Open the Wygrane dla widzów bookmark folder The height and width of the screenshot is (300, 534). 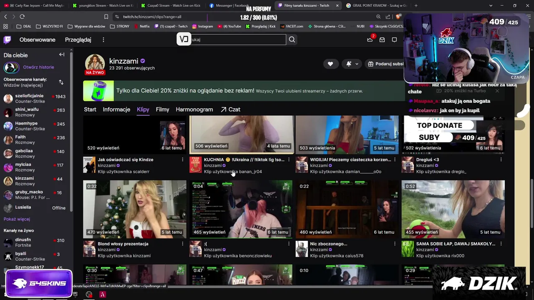click(86, 26)
